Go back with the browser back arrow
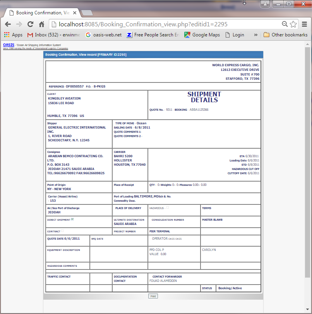 [x=8, y=24]
